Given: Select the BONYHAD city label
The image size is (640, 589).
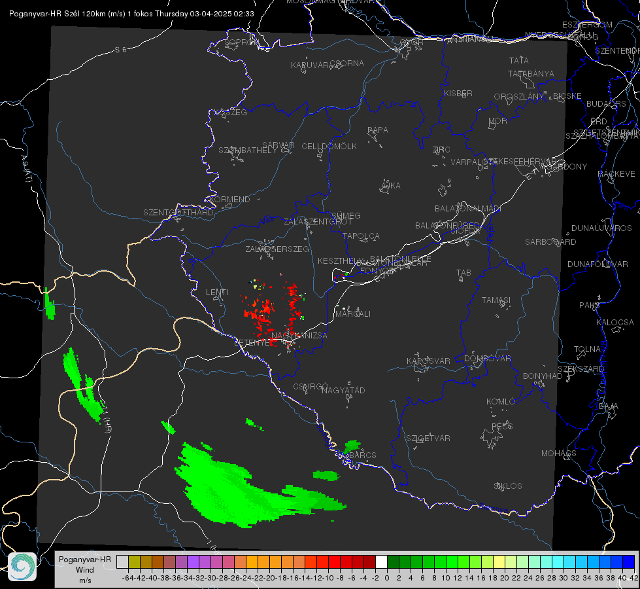Looking at the screenshot, I should click(543, 376).
